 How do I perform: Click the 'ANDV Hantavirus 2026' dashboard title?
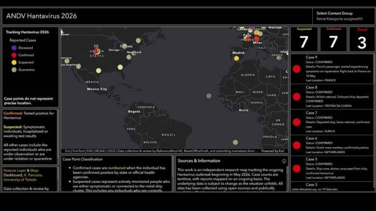(42, 16)
